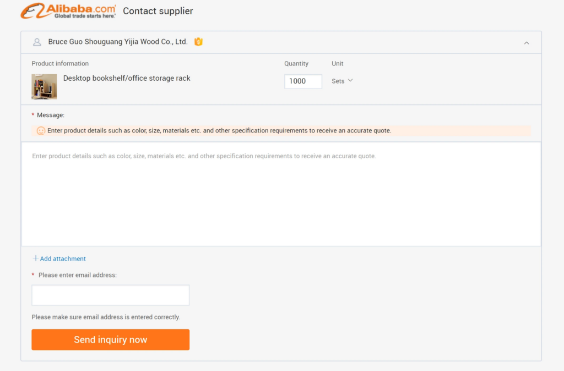Open the Sets unit dropdown
This screenshot has width=564, height=371.
(x=341, y=81)
